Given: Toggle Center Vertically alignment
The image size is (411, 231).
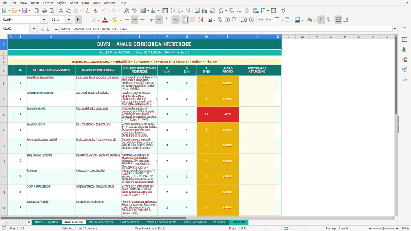Looking at the screenshot, I should [159, 20].
